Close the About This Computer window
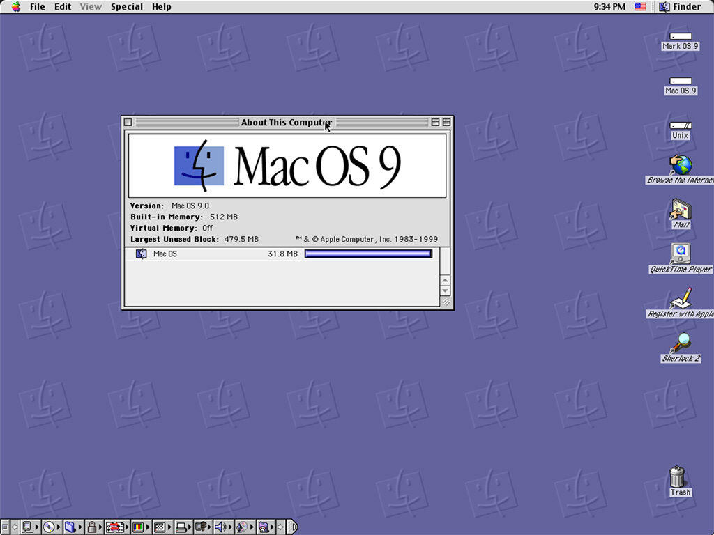The width and height of the screenshot is (714, 535). (x=128, y=123)
